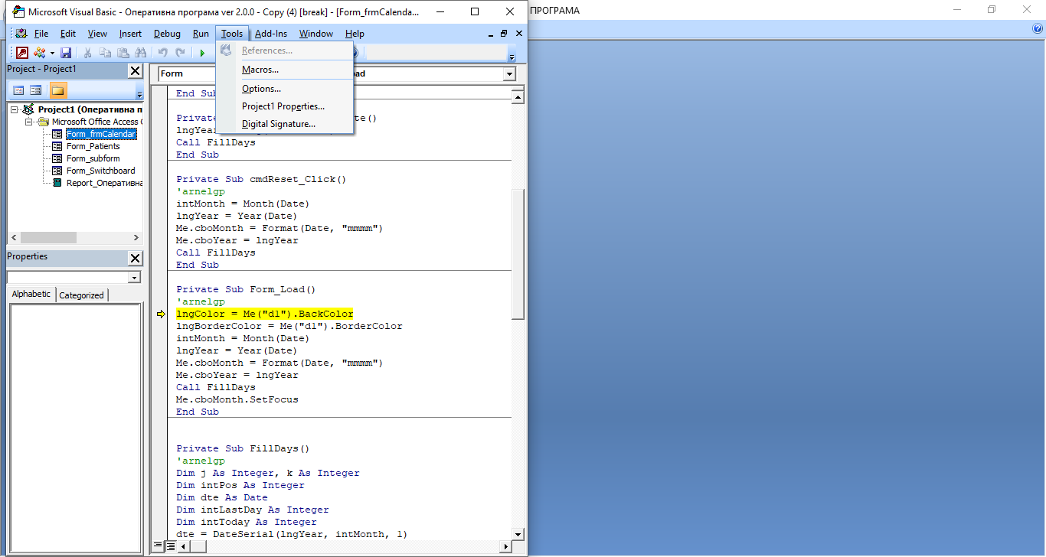Choose Options... from Tools menu
The width and height of the screenshot is (1046, 557).
tap(285, 89)
